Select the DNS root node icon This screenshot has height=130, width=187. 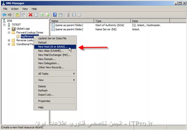pos(4,21)
